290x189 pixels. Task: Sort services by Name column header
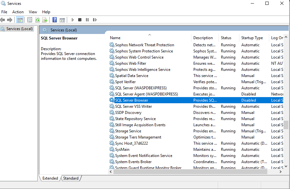pyautogui.click(x=150, y=38)
